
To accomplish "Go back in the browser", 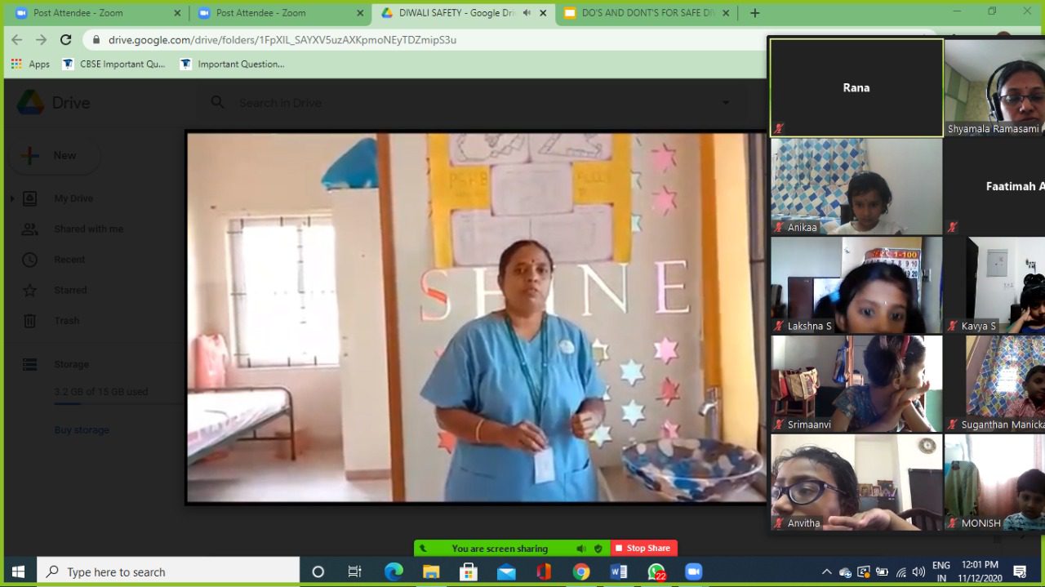I will pos(17,39).
